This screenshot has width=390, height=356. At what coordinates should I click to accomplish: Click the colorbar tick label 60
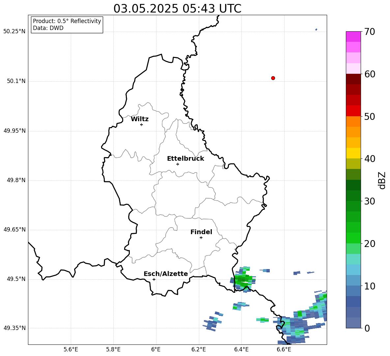click(x=370, y=74)
